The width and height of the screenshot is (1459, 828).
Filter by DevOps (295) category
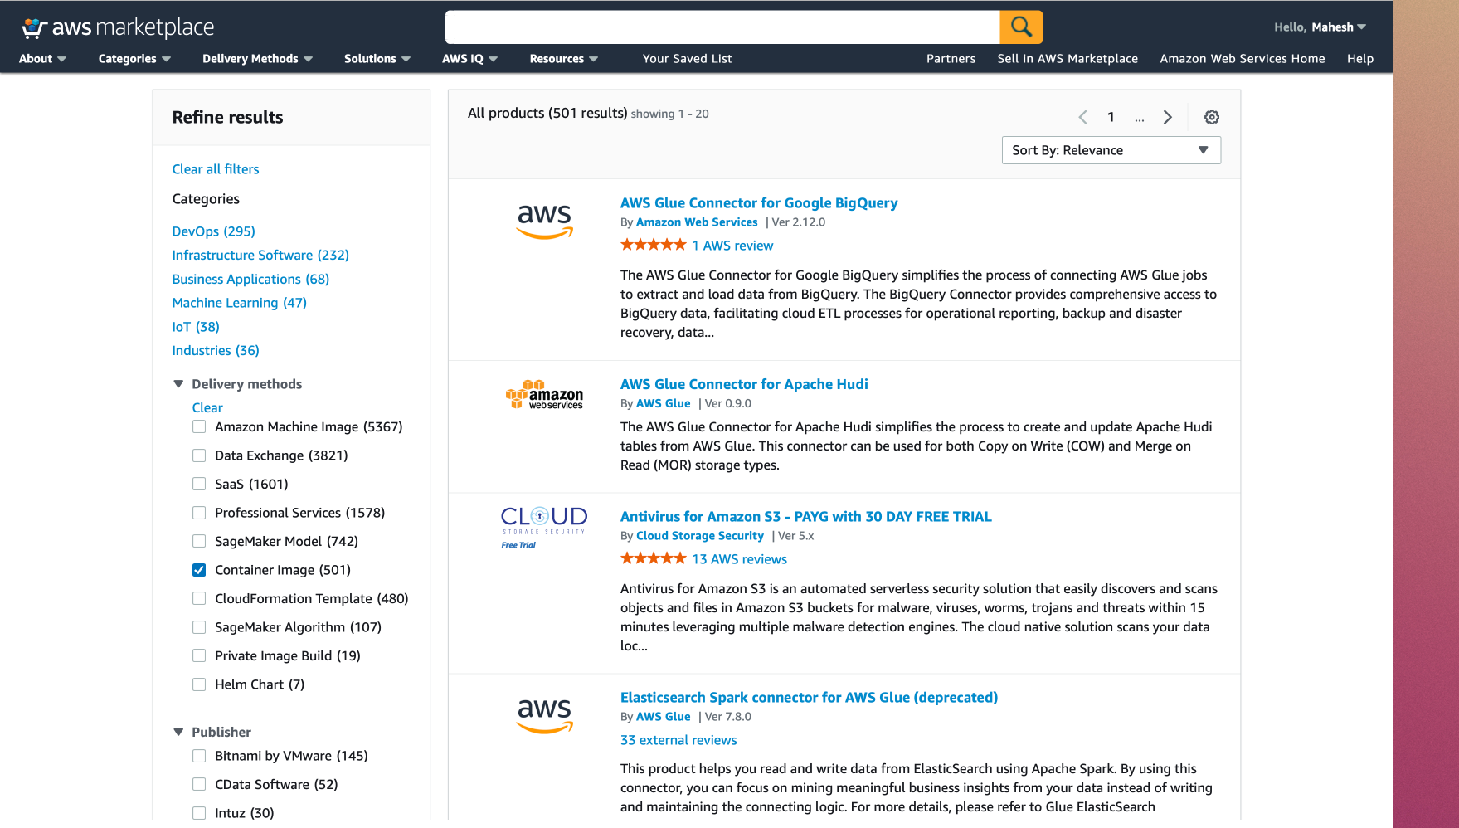tap(214, 231)
